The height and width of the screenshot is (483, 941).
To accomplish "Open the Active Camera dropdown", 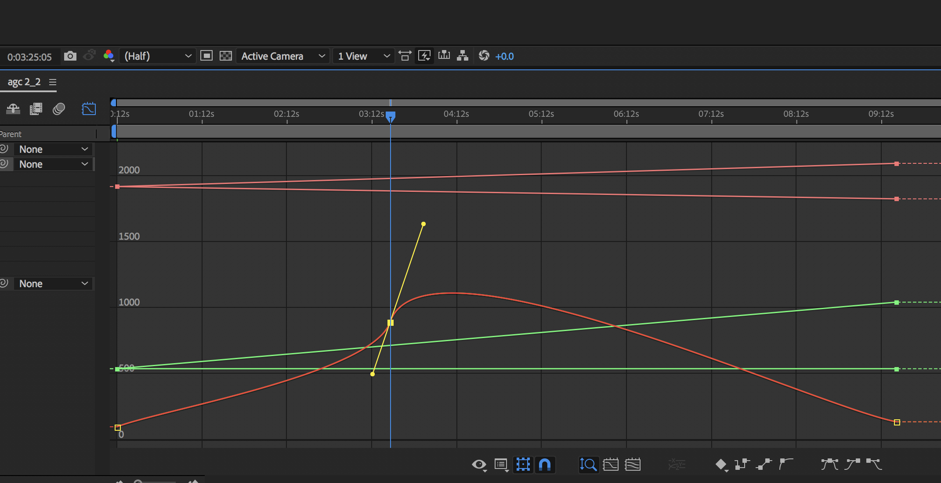I will coord(282,56).
